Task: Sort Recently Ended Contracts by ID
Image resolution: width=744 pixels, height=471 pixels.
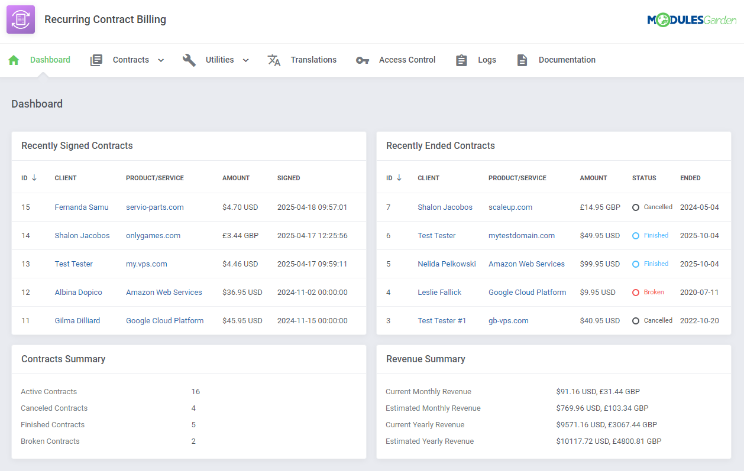Action: coord(393,177)
